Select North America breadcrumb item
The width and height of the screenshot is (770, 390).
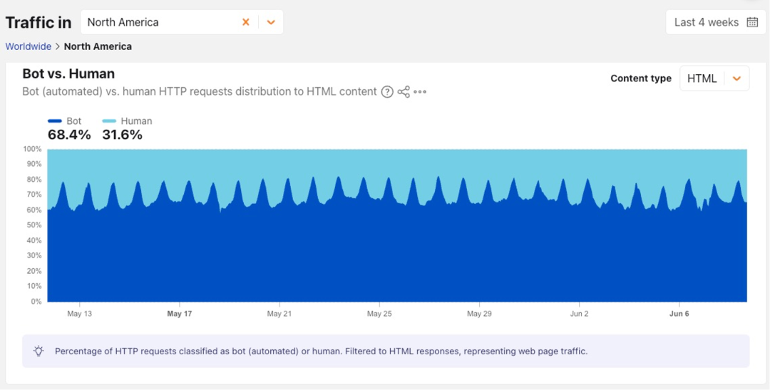[x=98, y=46]
